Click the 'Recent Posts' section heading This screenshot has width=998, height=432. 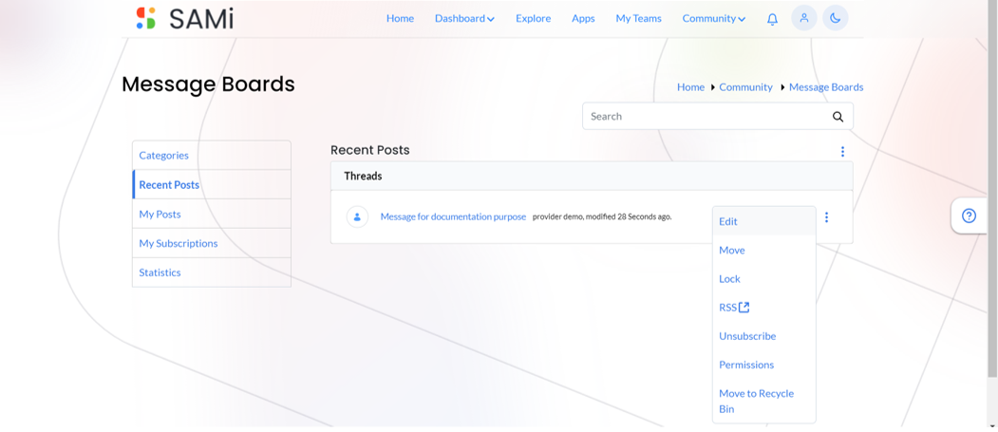(369, 150)
